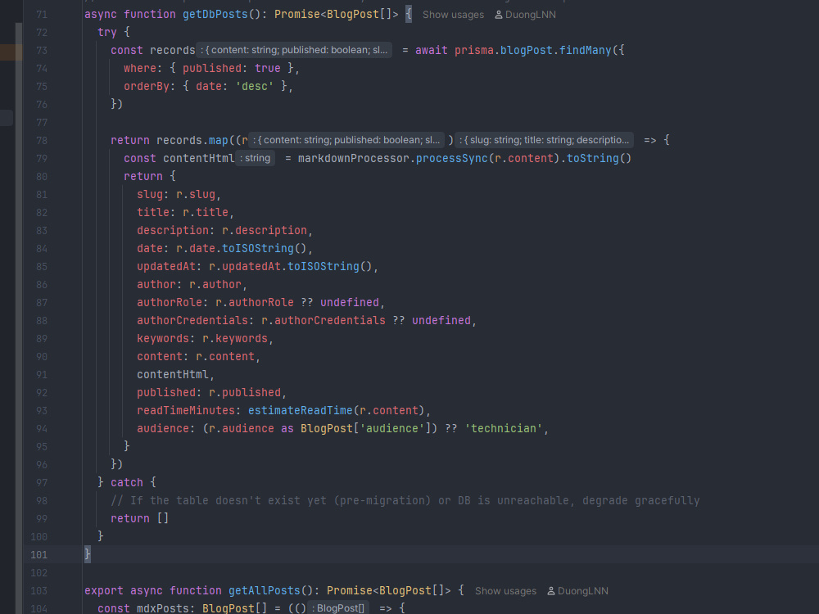Place cursor on 'prisma' in line 73
This screenshot has width=819, height=614.
(473, 50)
